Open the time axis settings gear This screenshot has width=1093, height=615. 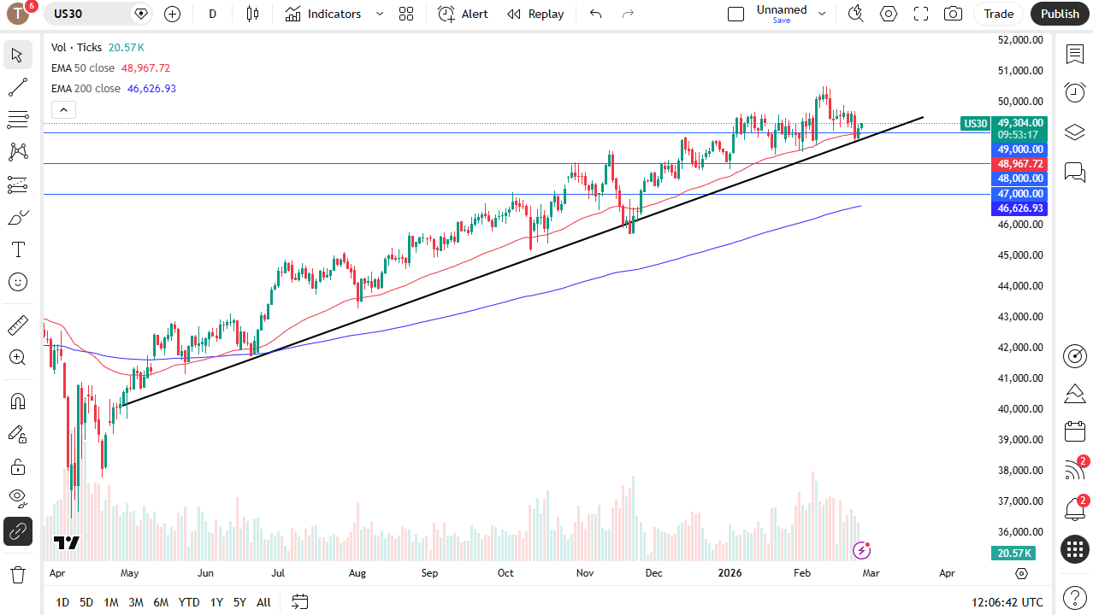pyautogui.click(x=1021, y=573)
